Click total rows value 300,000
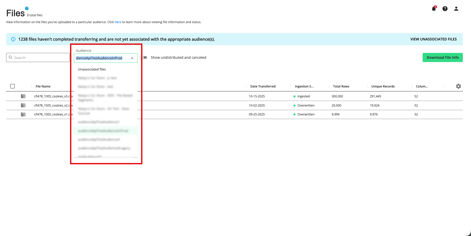The height and width of the screenshot is (236, 471). click(337, 96)
